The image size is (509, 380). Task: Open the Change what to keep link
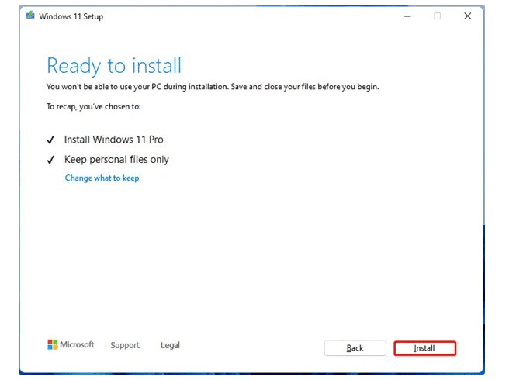point(102,178)
